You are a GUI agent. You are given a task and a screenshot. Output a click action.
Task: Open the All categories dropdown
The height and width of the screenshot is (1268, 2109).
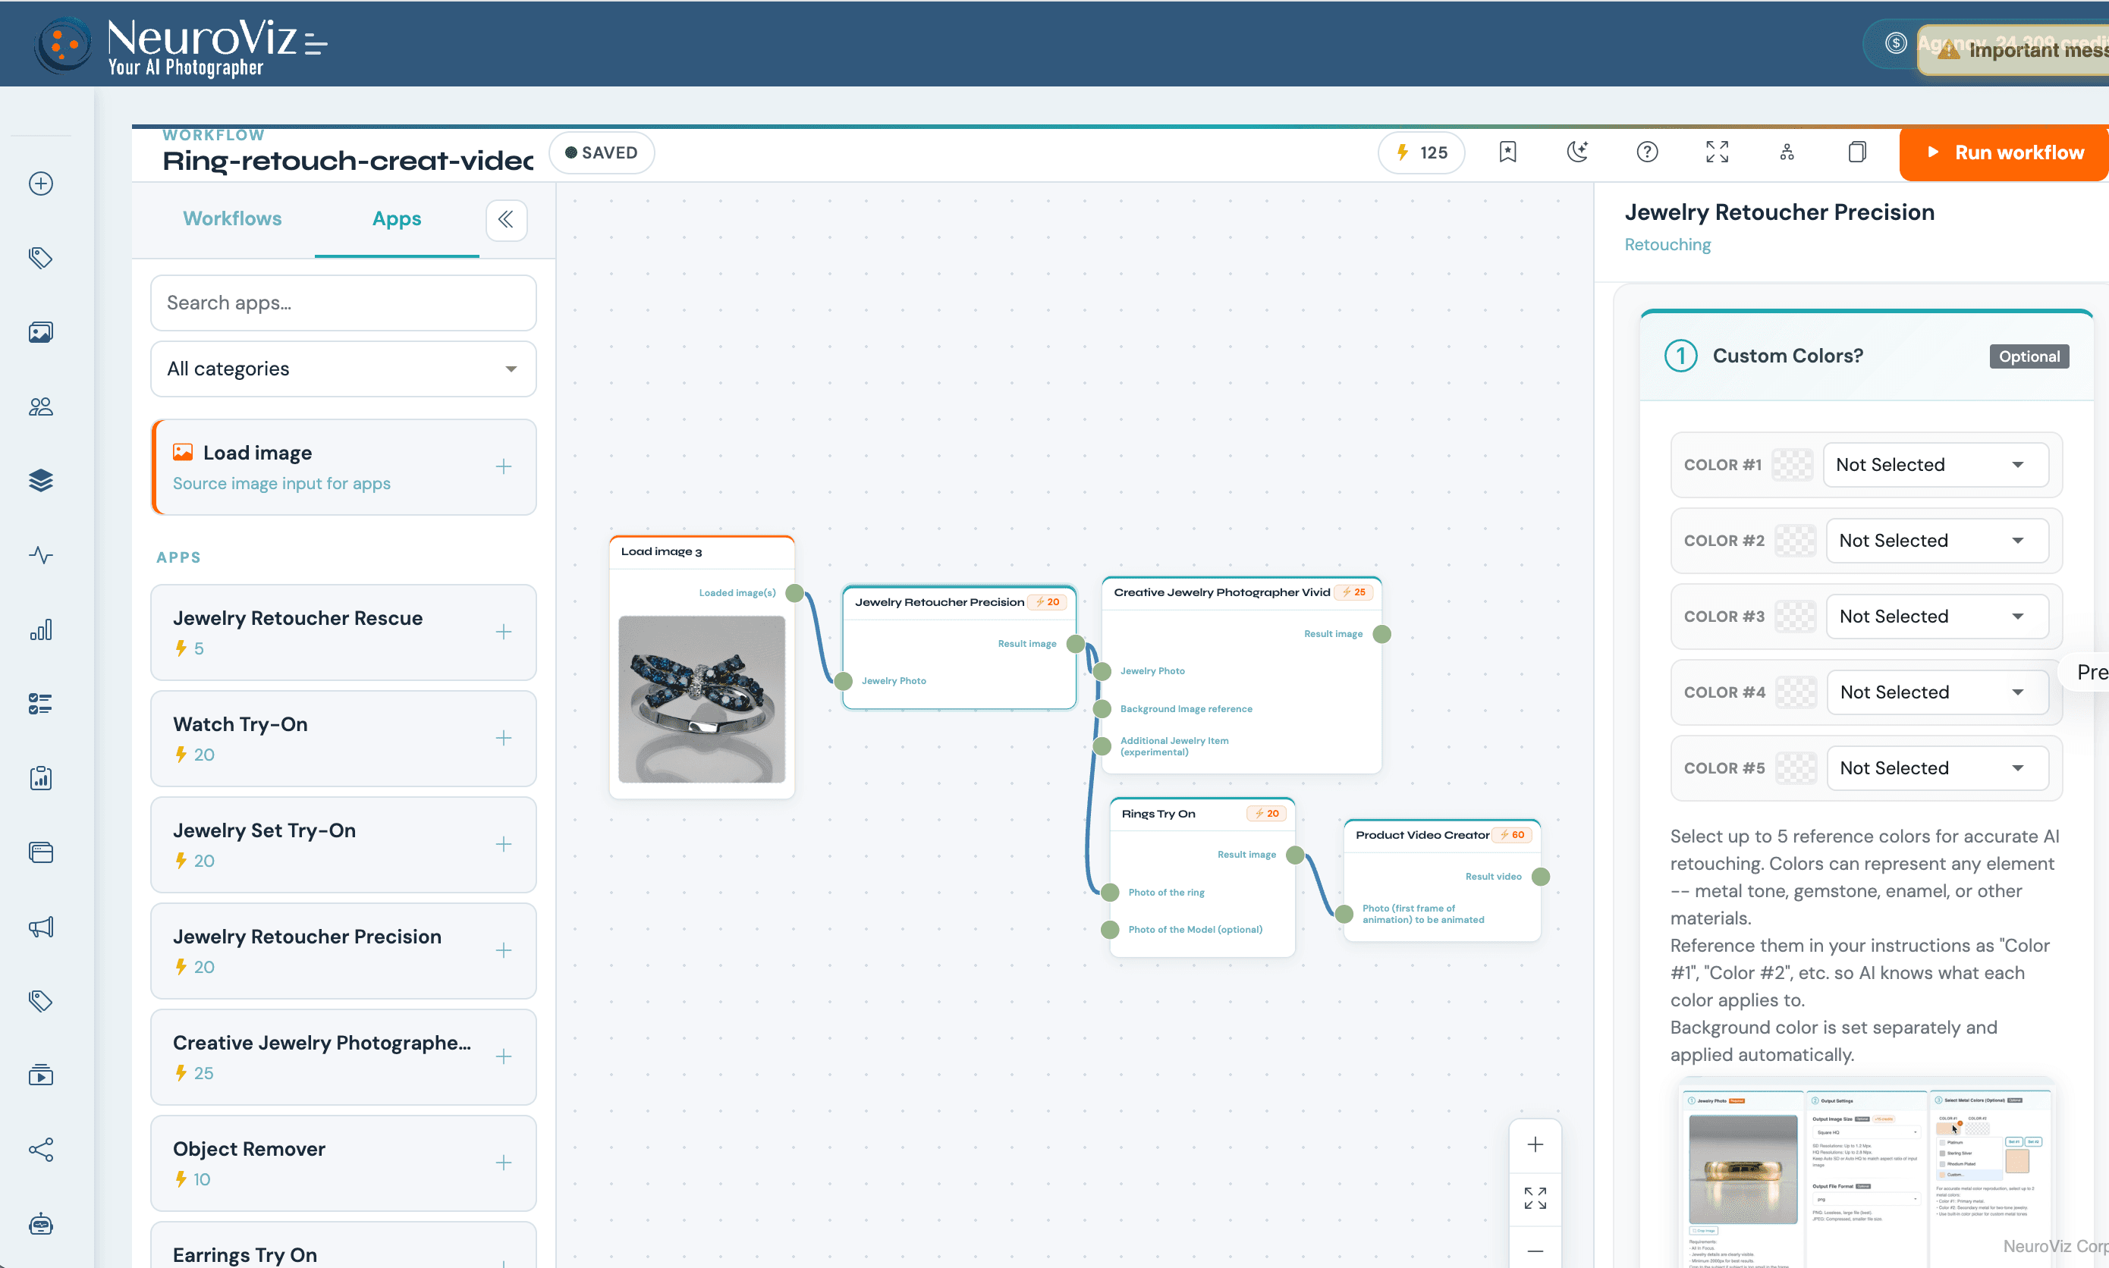point(344,369)
